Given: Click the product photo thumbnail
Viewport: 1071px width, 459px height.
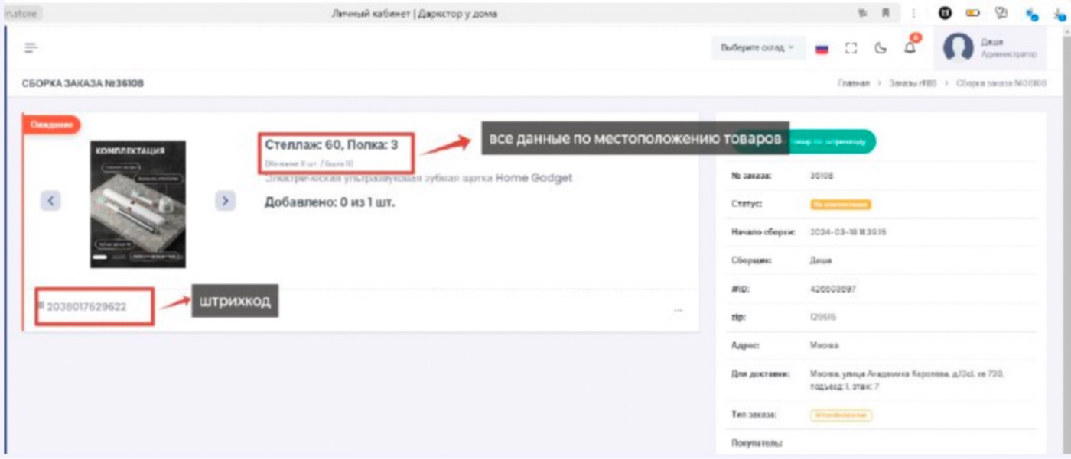Looking at the screenshot, I should (138, 204).
